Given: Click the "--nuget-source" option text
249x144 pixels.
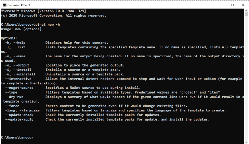Looking at the screenshot, I should tap(19, 88).
